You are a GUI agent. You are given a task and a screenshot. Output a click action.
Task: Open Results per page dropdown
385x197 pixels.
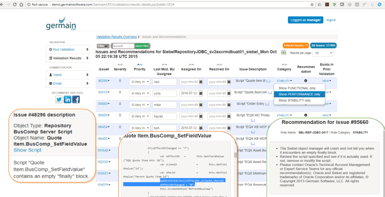click(x=323, y=53)
